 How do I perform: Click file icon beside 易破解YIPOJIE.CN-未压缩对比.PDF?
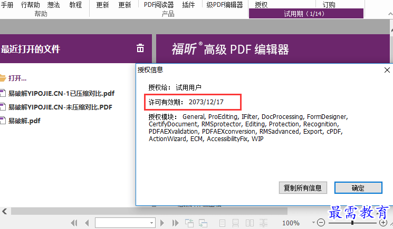pos(3,107)
